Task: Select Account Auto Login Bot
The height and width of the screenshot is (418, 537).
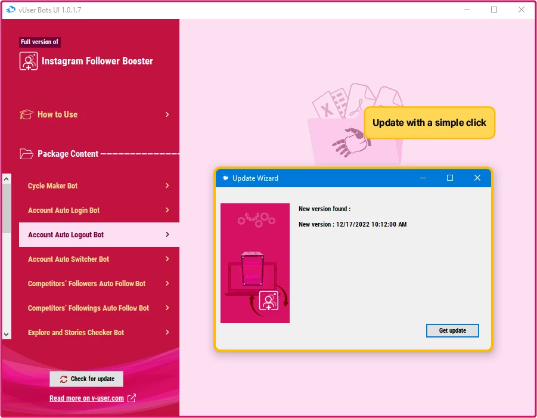Action: click(99, 210)
